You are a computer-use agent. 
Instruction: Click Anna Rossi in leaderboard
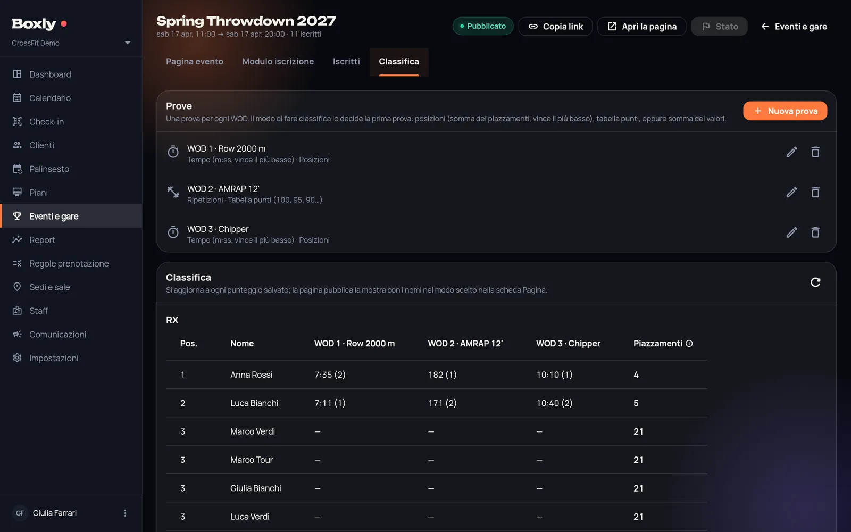coord(252,375)
